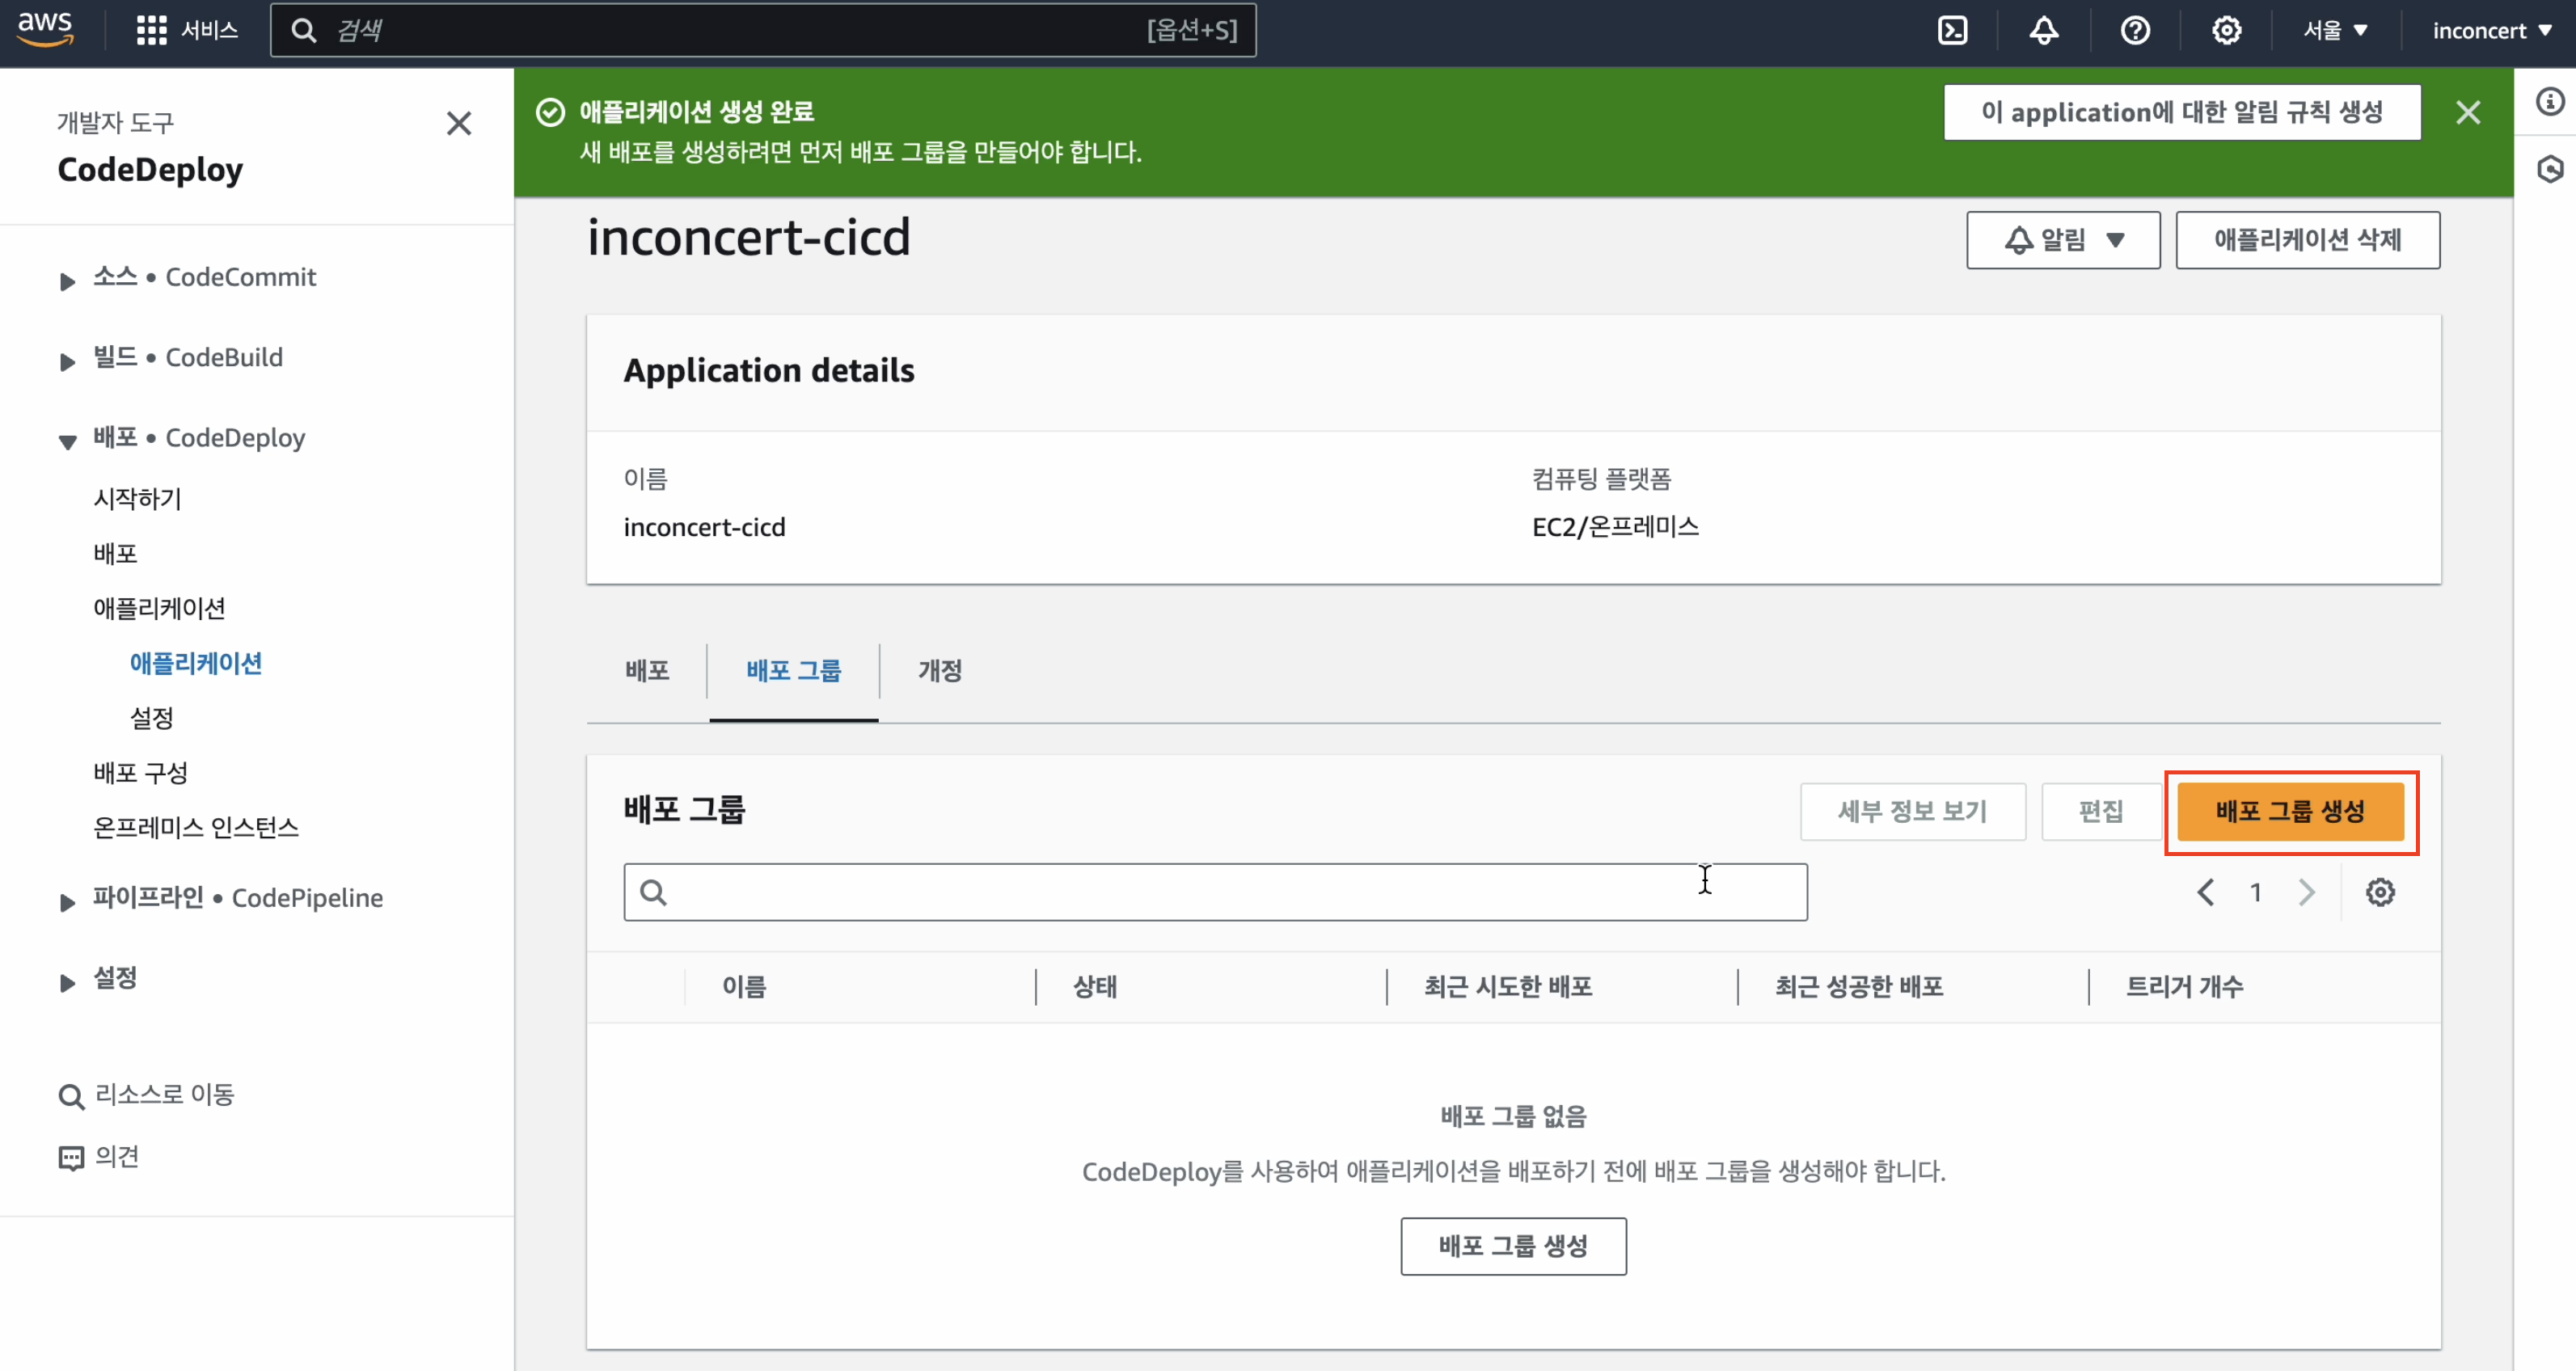Open the top bar settings gear
Viewport: 2576px width, 1371px height.
[x=2226, y=30]
